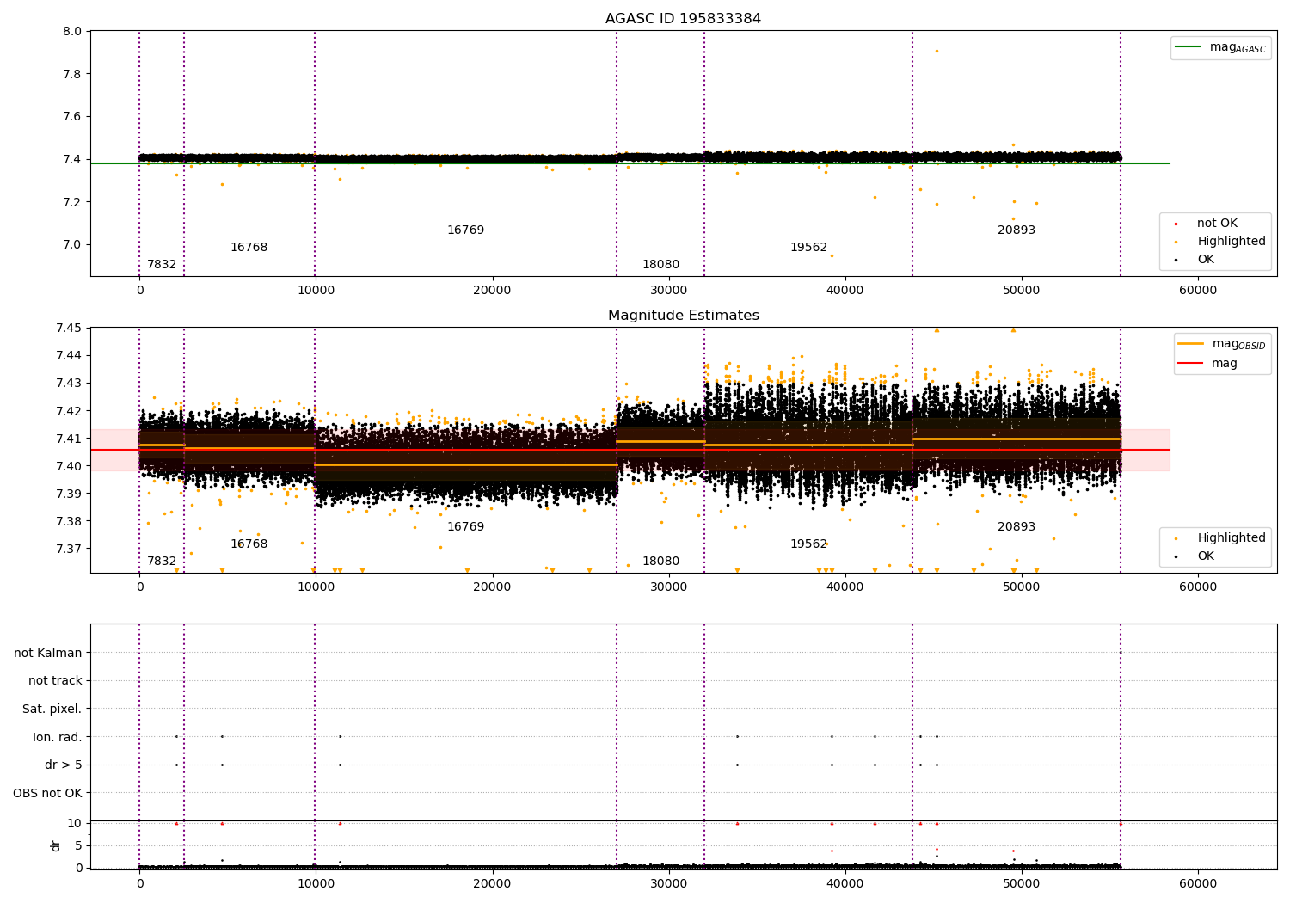The image size is (1290, 903).
Task: Click OBSID label 20893 in Magnitude Estimates plot
Action: pos(1017,527)
